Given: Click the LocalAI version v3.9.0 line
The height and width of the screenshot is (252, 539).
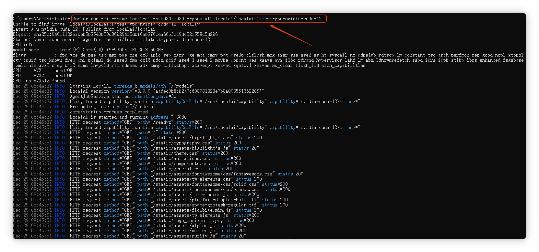Looking at the screenshot, I should coord(139,91).
